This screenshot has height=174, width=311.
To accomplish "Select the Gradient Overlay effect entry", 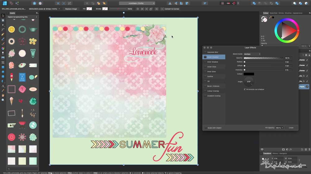I will pyautogui.click(x=214, y=96).
